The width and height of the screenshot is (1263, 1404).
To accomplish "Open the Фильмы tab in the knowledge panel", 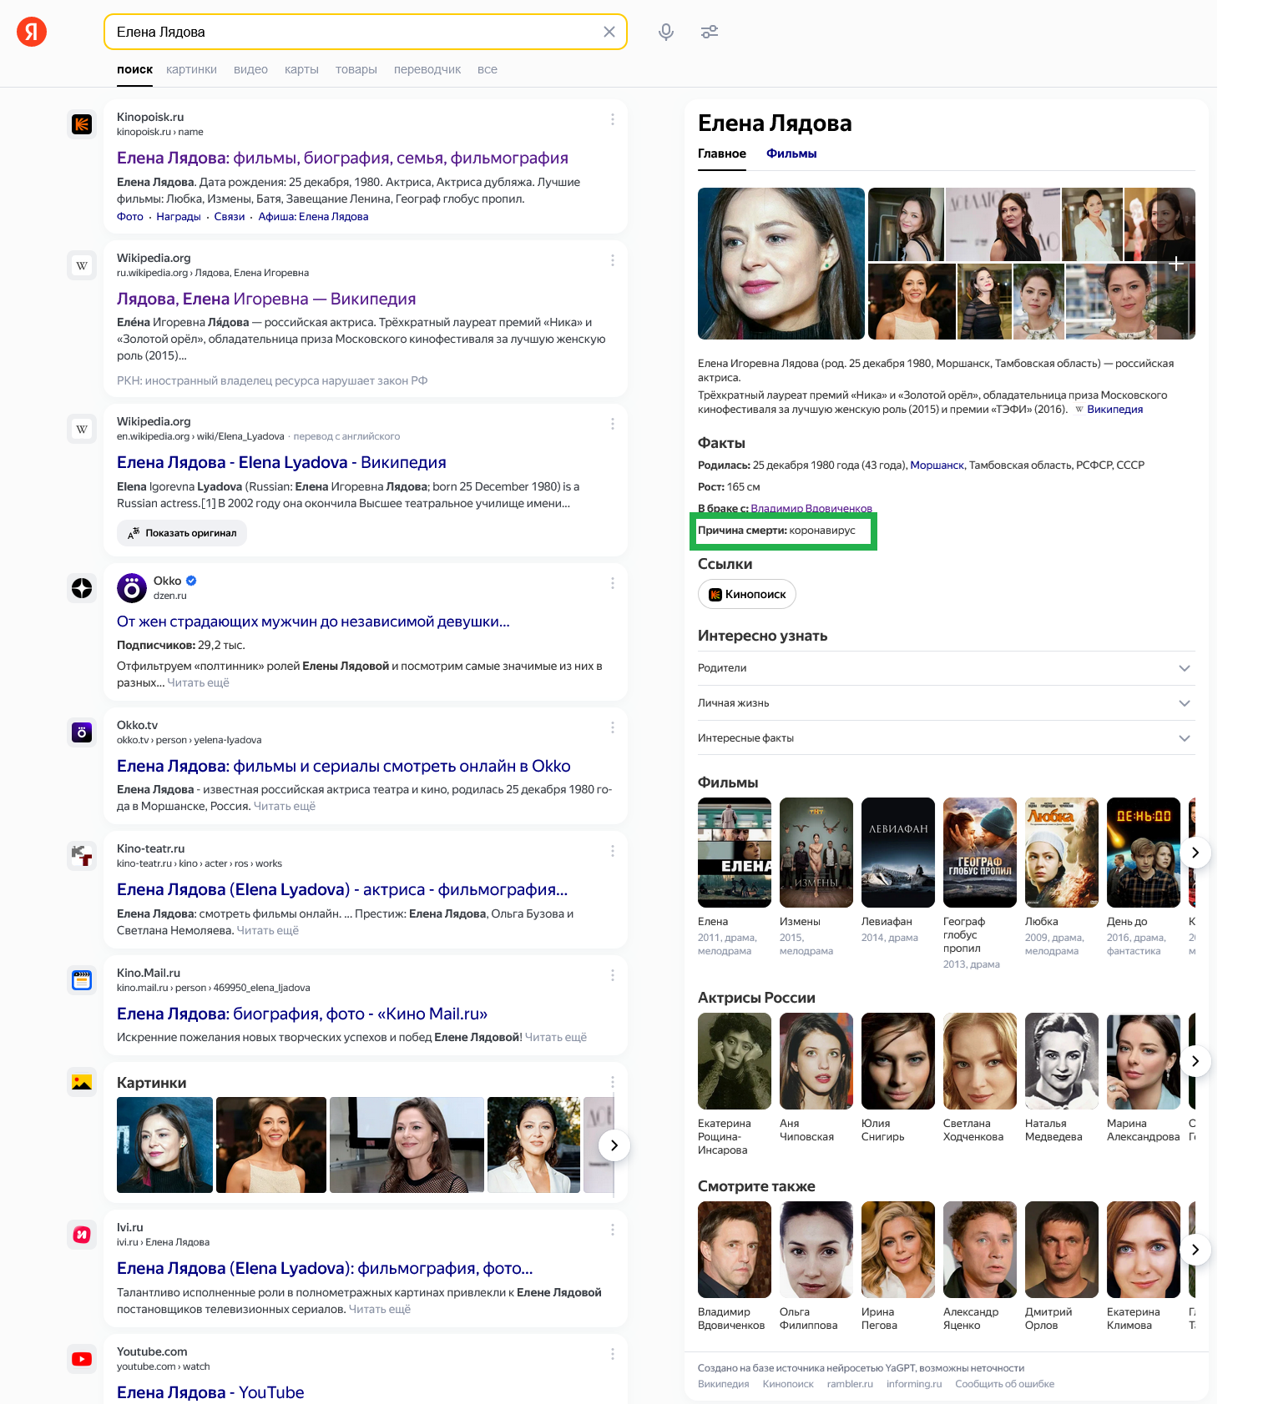I will [x=791, y=153].
